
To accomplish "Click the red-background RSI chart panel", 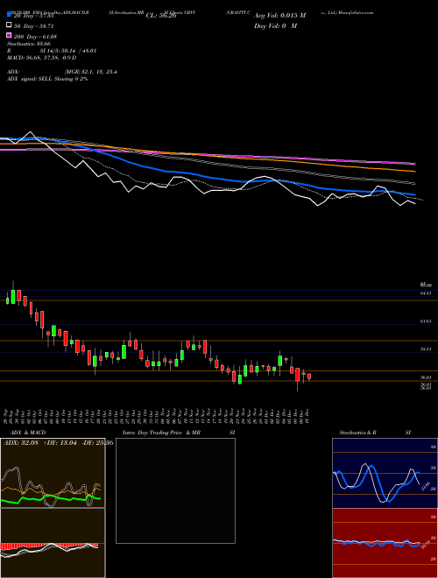I will 385,543.
